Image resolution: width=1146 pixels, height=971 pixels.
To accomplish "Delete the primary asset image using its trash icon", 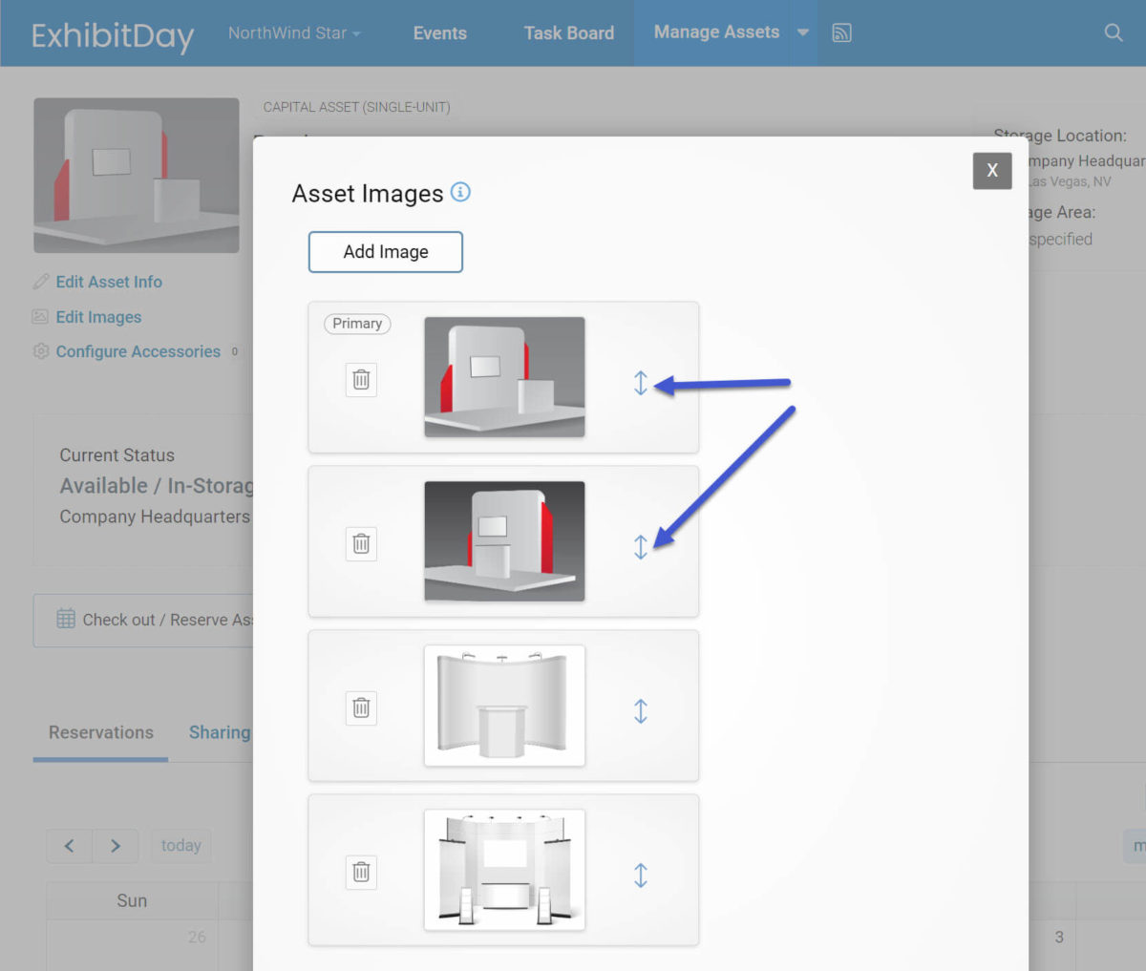I will tap(360, 379).
